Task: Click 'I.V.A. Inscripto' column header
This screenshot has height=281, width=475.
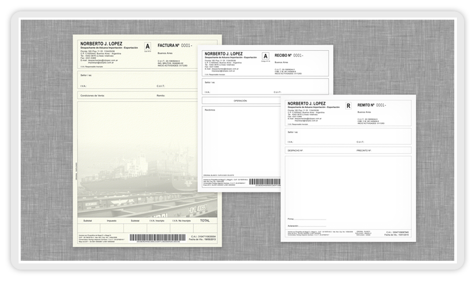Action: (157, 221)
